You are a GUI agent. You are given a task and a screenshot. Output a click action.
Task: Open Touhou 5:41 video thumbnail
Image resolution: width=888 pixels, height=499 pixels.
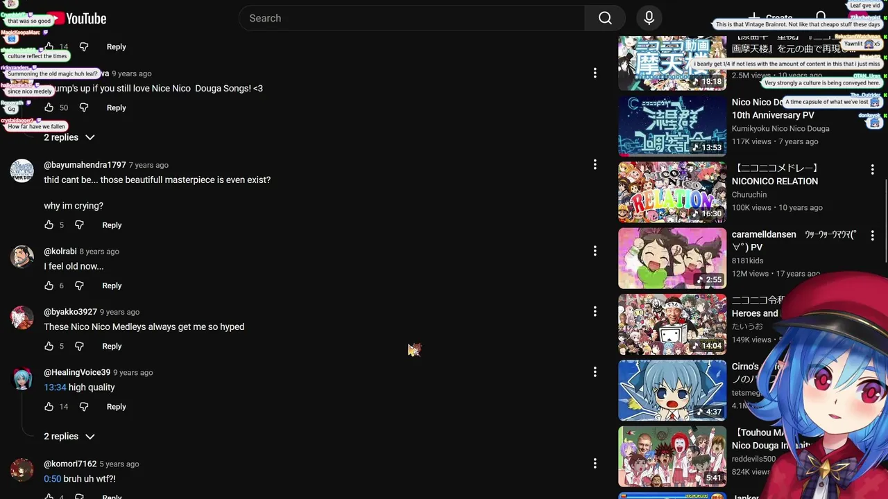[672, 456]
